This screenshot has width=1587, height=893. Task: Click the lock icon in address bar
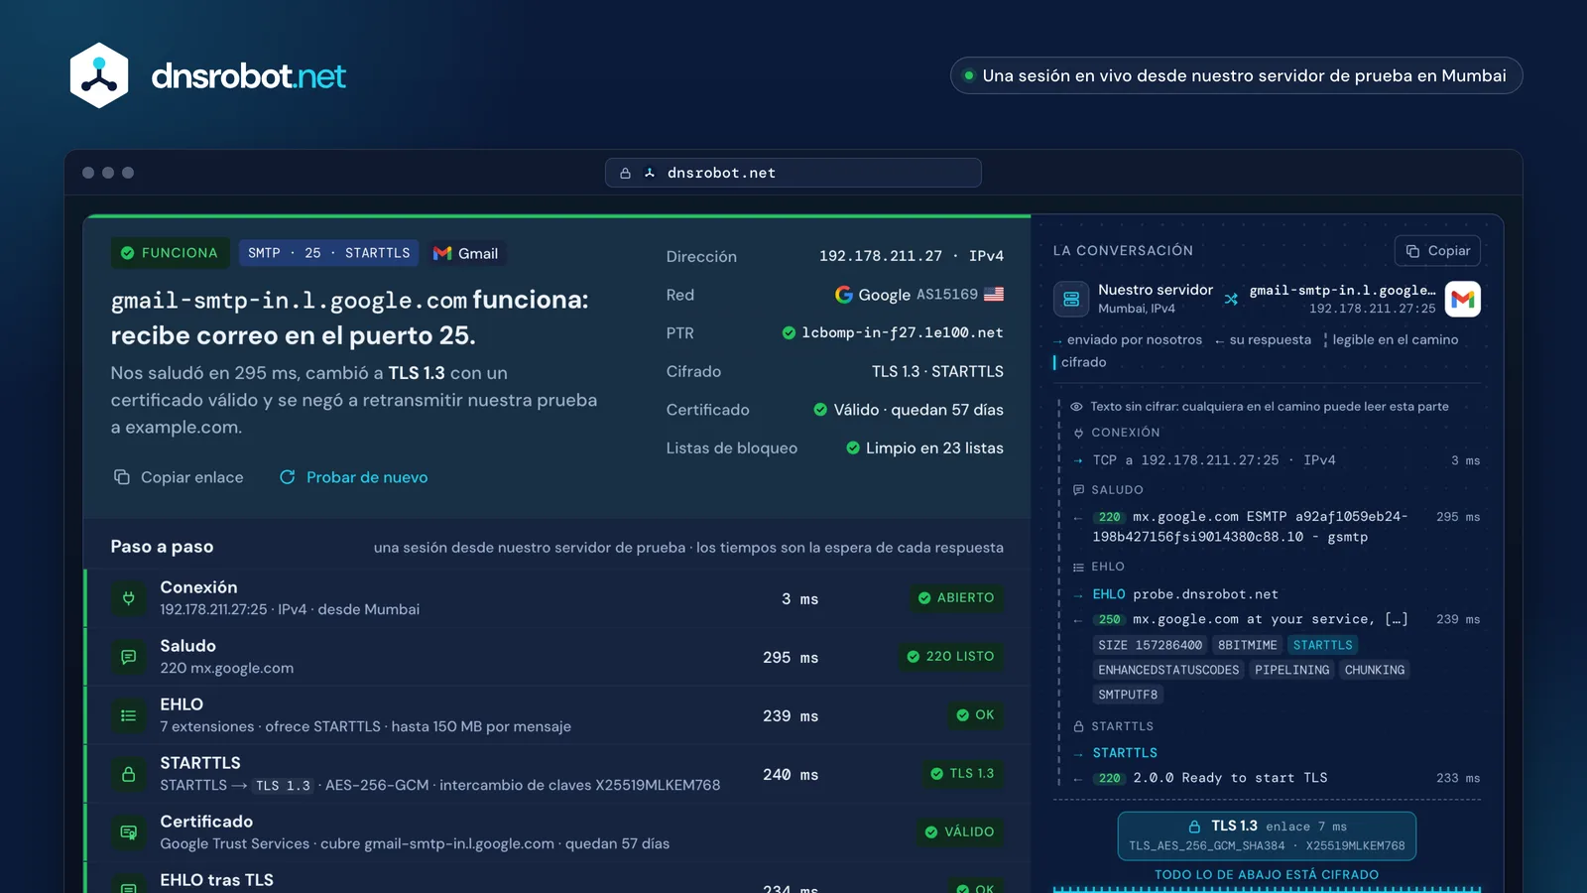(x=625, y=173)
